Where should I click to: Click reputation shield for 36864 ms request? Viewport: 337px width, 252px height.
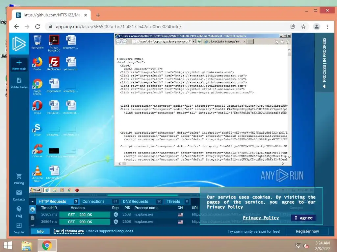pos(116,222)
